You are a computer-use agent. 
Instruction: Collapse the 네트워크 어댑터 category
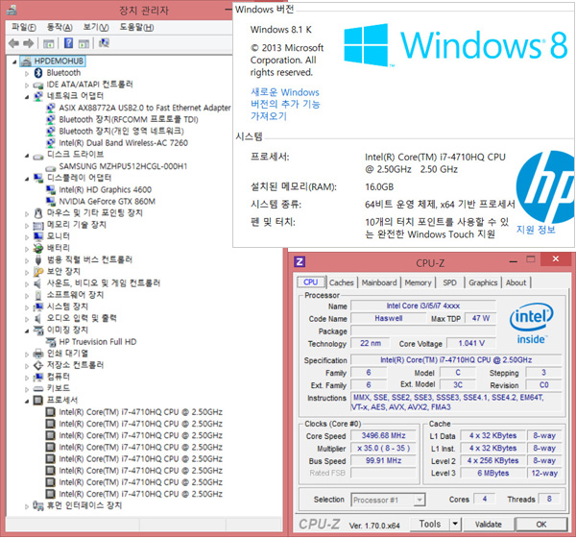click(x=27, y=97)
